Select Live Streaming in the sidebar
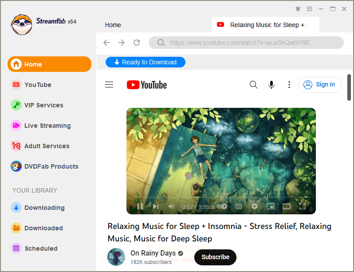Viewport: 354px width, 272px height. (41, 126)
